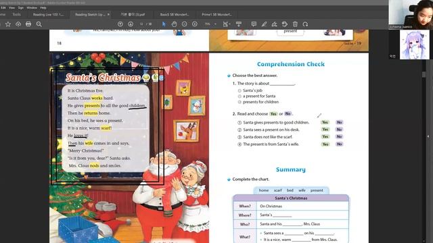The width and height of the screenshot is (433, 243).
Task: Switch to the Reading Sketch Up tab
Action: pos(90,14)
